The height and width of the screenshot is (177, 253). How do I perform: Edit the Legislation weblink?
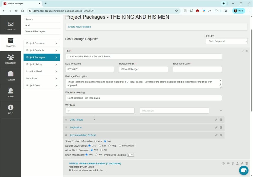coord(216,128)
